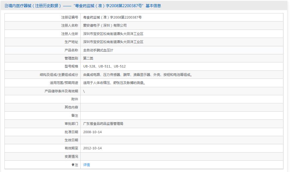Click the expiry date 2012-10-14

(92, 148)
